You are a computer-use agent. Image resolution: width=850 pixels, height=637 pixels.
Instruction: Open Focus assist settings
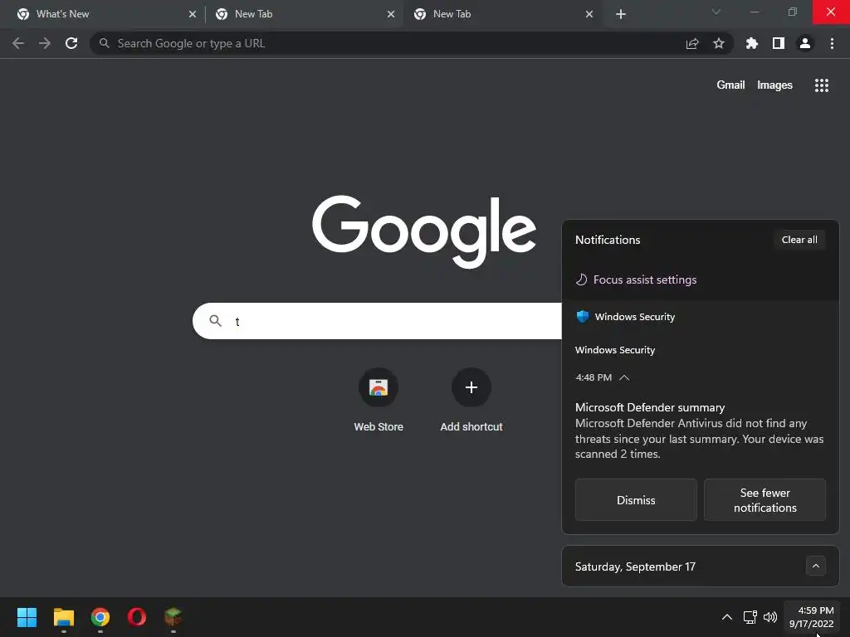click(x=637, y=280)
